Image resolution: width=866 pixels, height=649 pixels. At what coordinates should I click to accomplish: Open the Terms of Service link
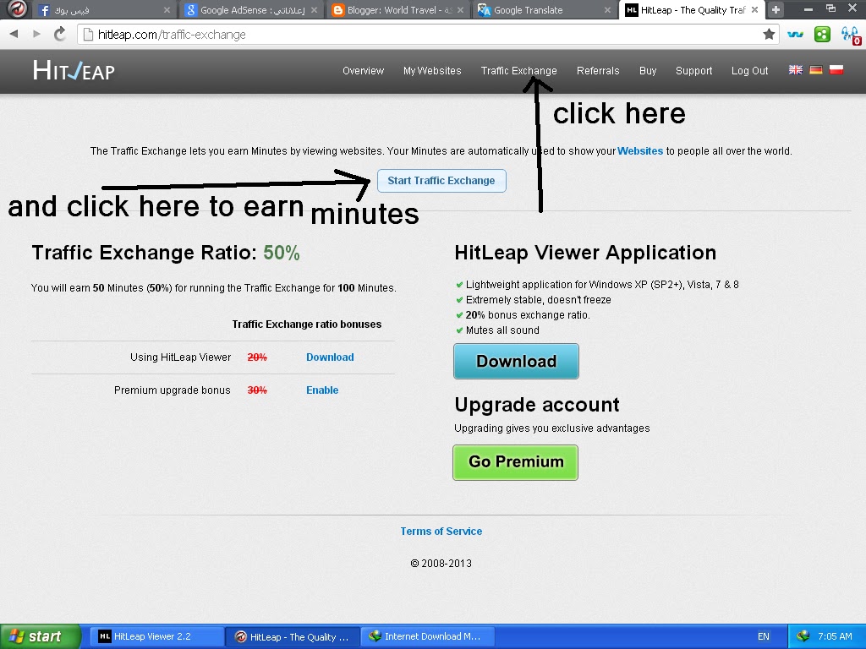[441, 531]
